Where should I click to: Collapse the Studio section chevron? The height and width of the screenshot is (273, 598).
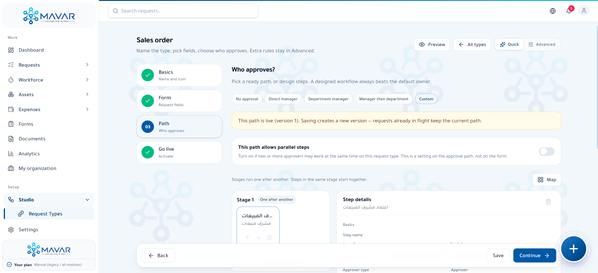point(87,200)
